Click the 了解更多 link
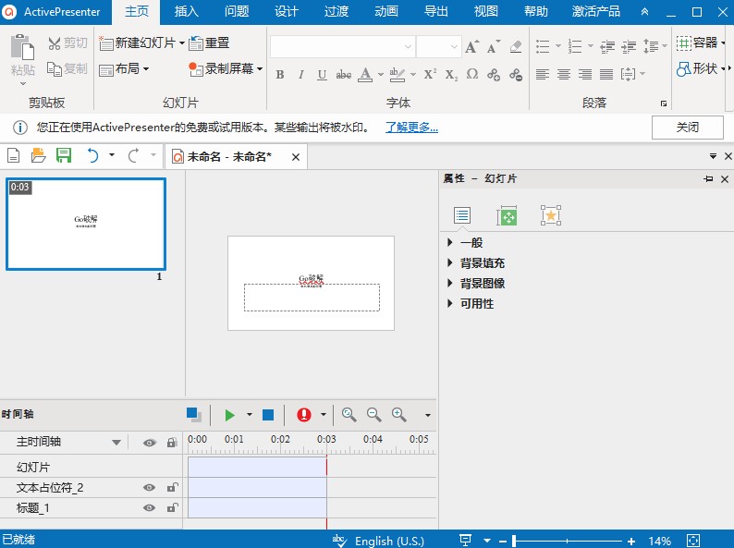This screenshot has width=734, height=548. pyautogui.click(x=411, y=128)
